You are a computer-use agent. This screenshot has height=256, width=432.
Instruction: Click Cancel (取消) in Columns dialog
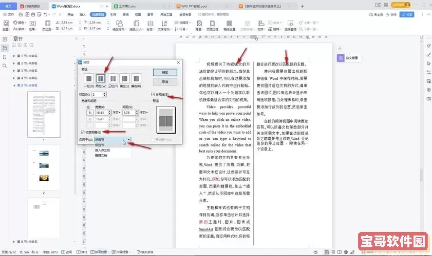165,82
